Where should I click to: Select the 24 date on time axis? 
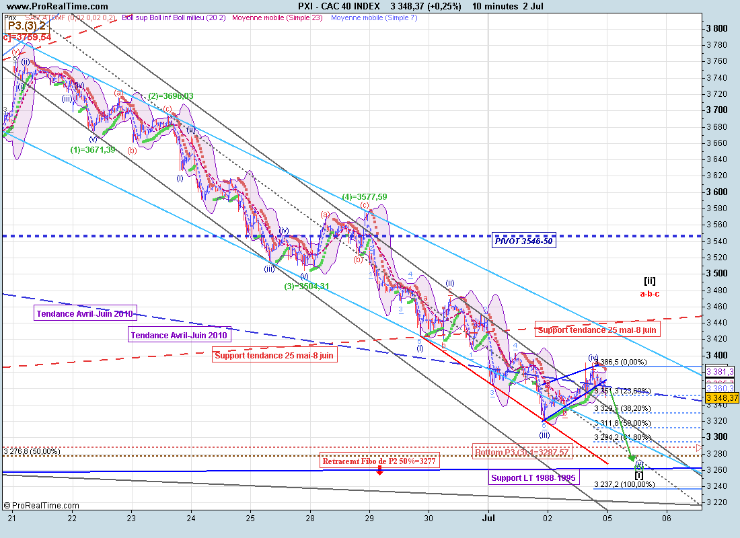pos(190,518)
